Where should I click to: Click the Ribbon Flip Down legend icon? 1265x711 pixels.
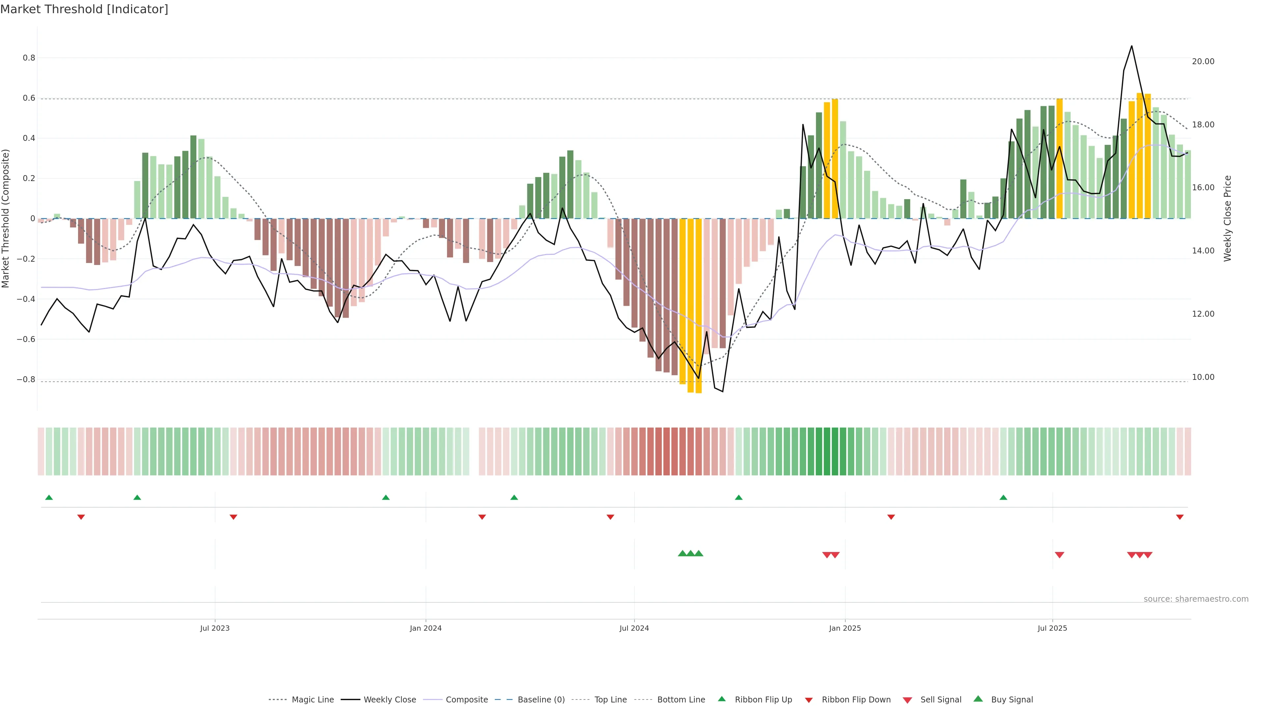coord(809,700)
